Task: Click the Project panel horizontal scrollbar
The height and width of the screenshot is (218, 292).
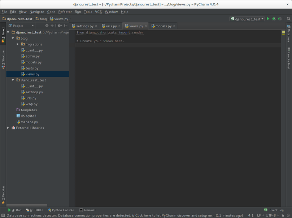Action: click(x=27, y=205)
